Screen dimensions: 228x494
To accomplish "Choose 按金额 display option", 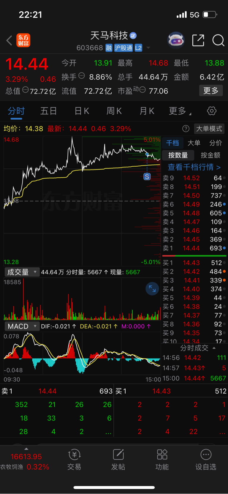I will 210,155.
